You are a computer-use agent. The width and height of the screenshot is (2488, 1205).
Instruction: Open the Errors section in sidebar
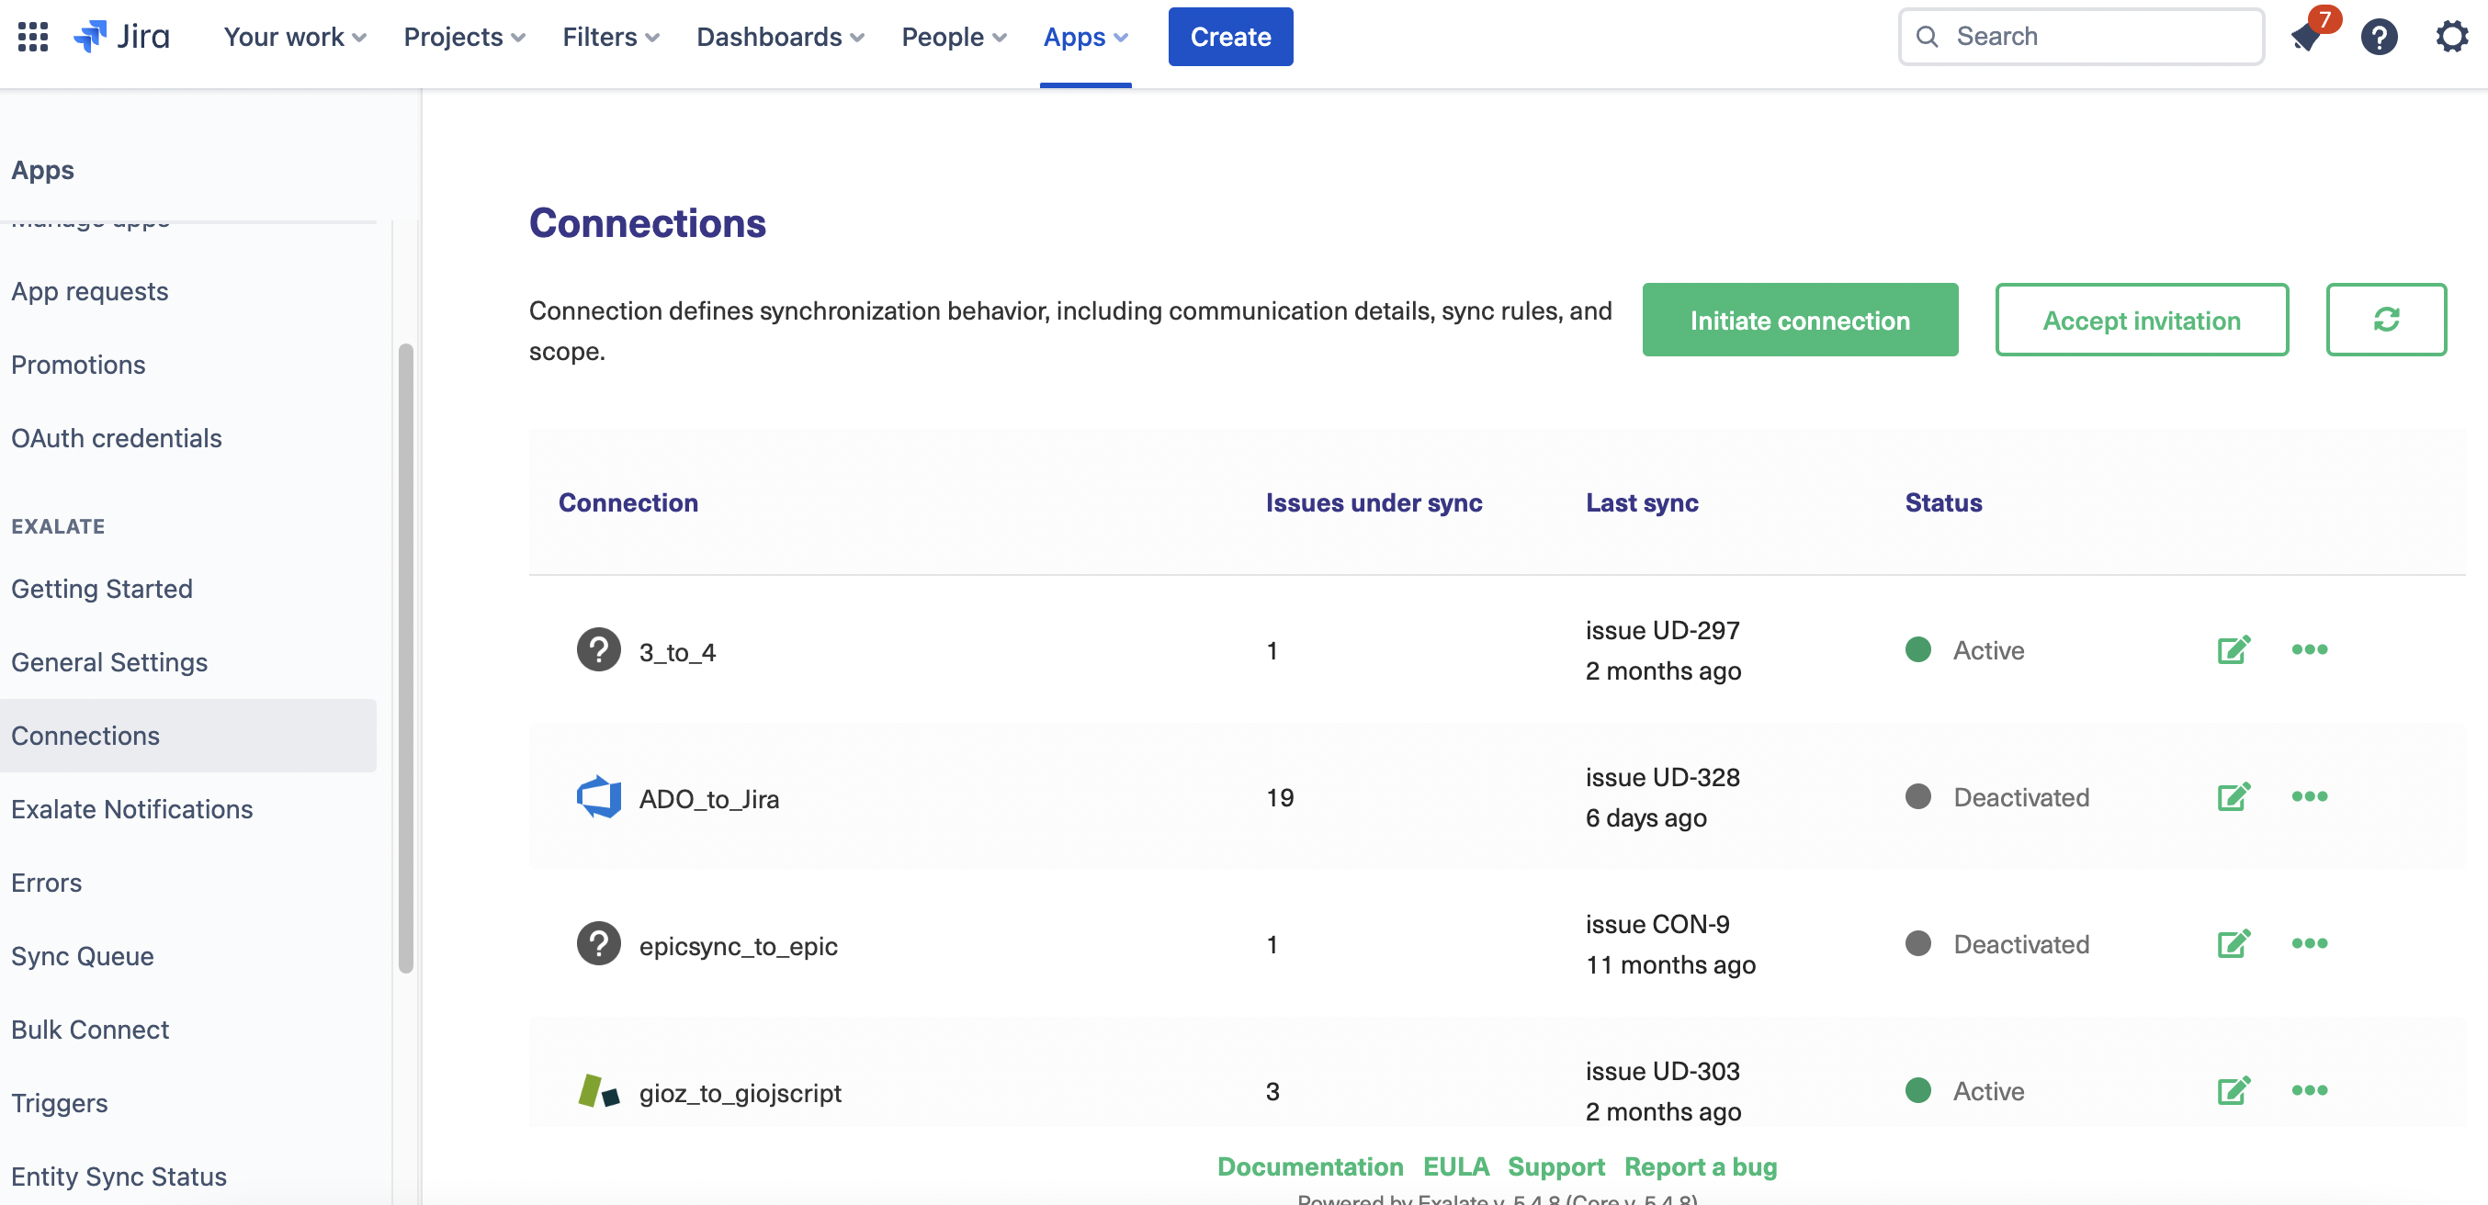46,882
